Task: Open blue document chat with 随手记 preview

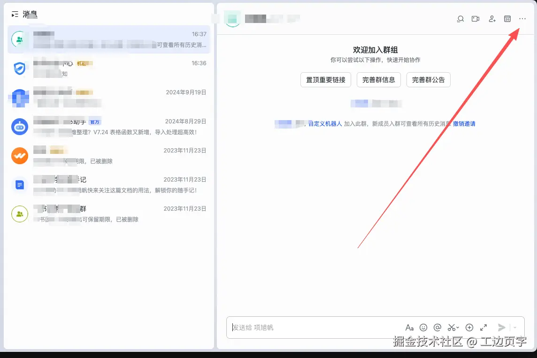Action: (109, 185)
